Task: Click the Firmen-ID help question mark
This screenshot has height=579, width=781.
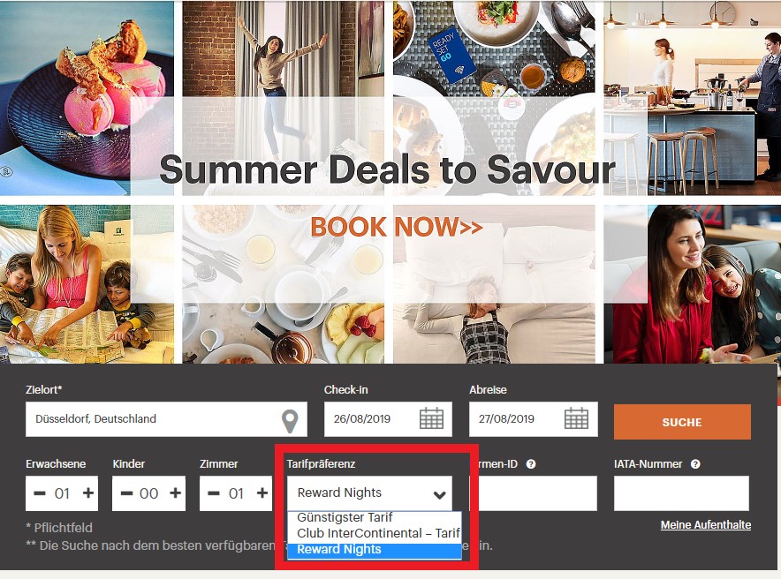Action: pyautogui.click(x=531, y=464)
